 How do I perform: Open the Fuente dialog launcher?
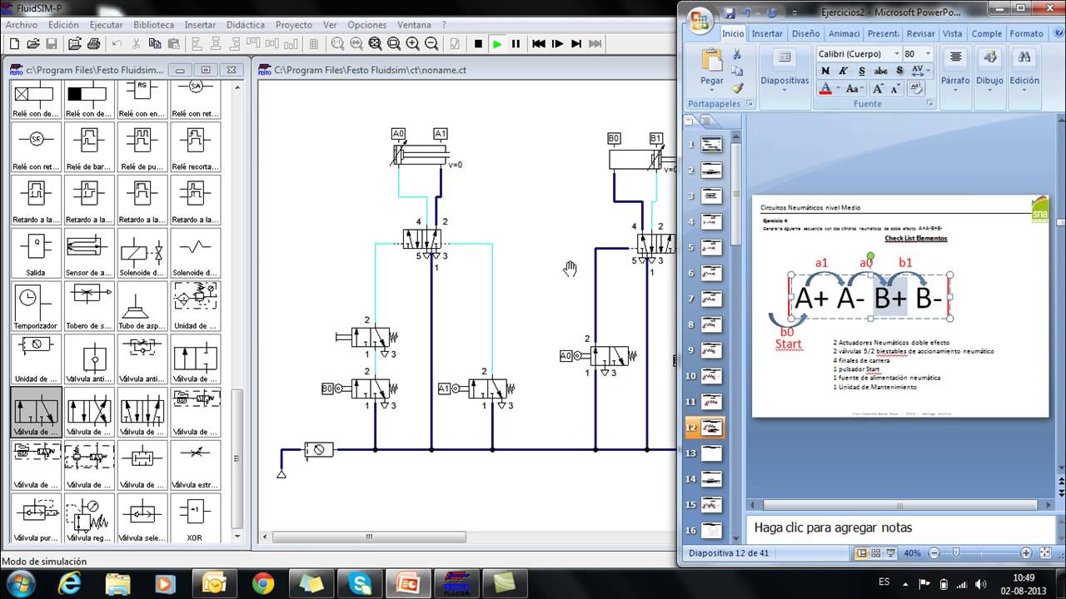pyautogui.click(x=930, y=104)
